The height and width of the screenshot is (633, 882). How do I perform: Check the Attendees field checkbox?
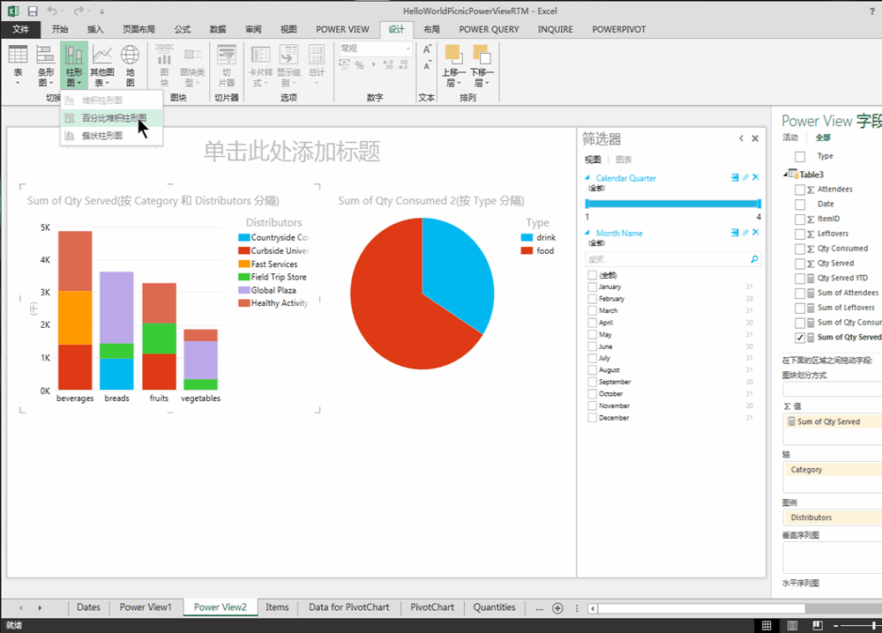[800, 190]
